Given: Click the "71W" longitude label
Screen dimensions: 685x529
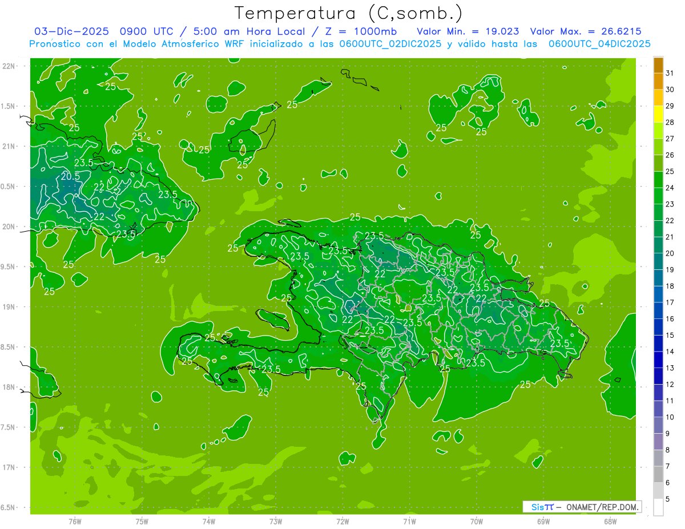Looking at the screenshot, I should tap(409, 522).
